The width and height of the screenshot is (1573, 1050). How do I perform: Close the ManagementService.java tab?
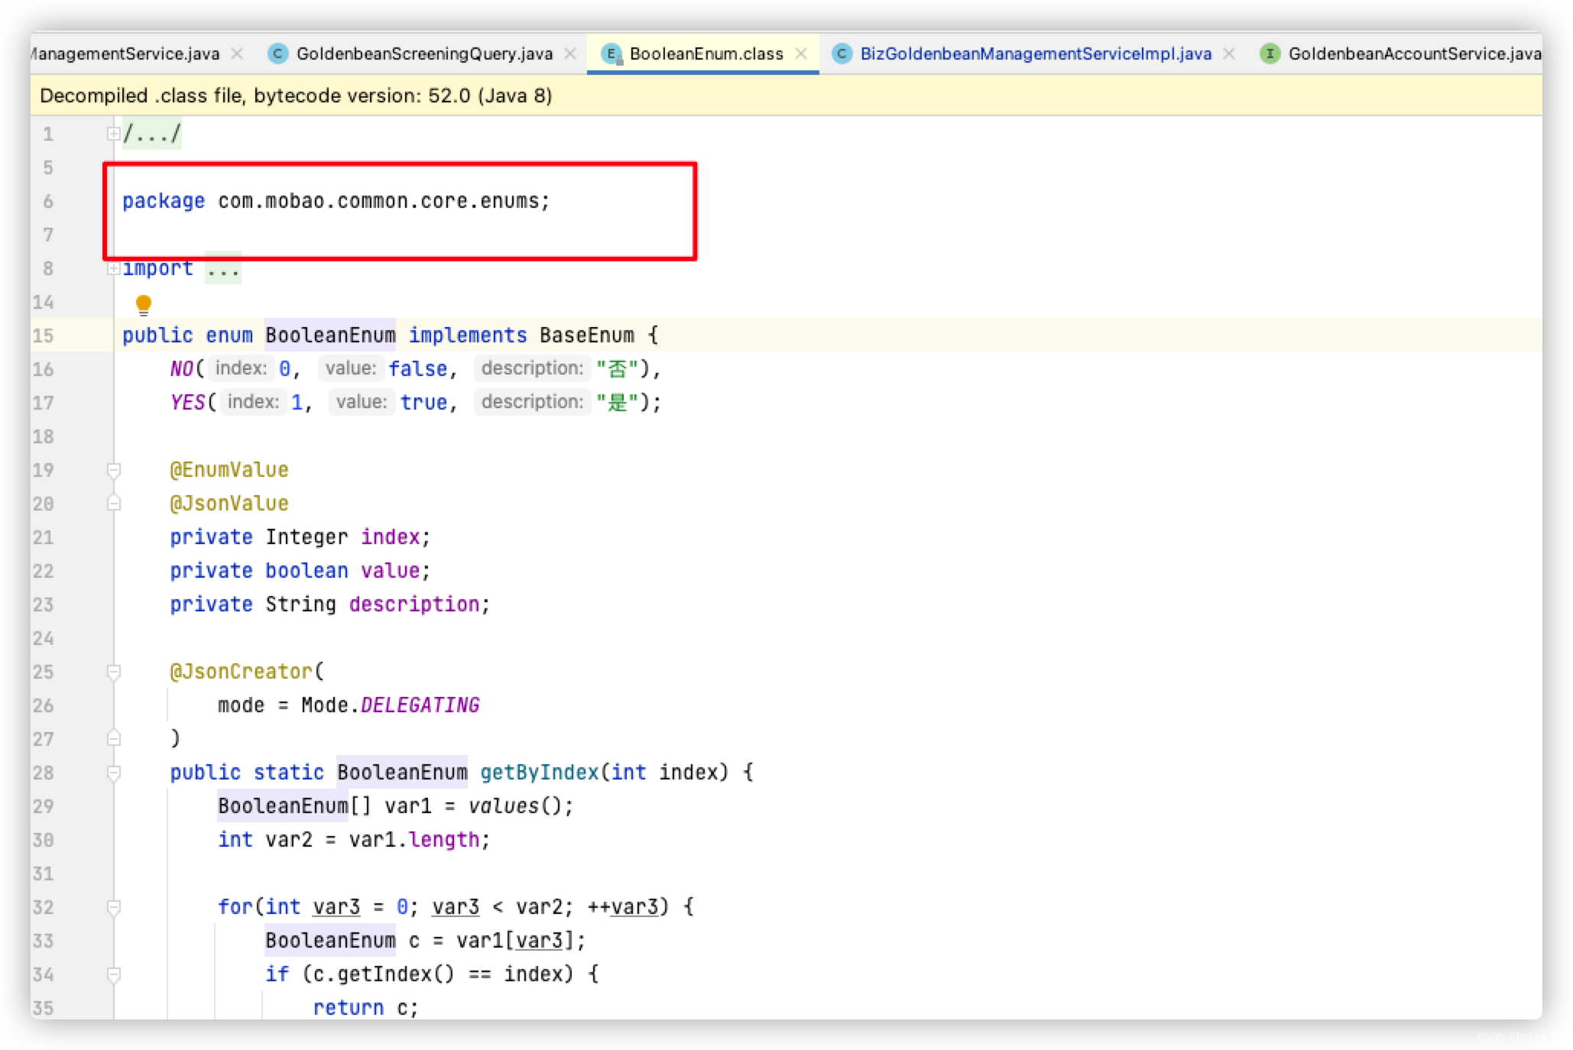237,53
